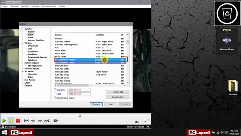The height and width of the screenshot is (136, 241).
Task: Select Ses Değiştiricisi in the tree
Action: [35, 65]
